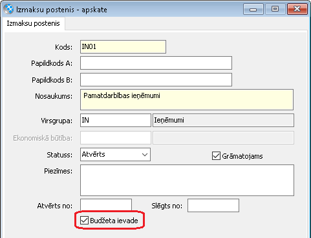Click the Atvērts no date field
Screen dimensions: 311x238
[x=106, y=205]
